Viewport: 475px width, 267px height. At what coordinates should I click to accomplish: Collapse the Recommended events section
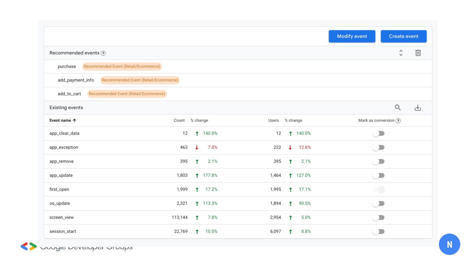[x=401, y=53]
